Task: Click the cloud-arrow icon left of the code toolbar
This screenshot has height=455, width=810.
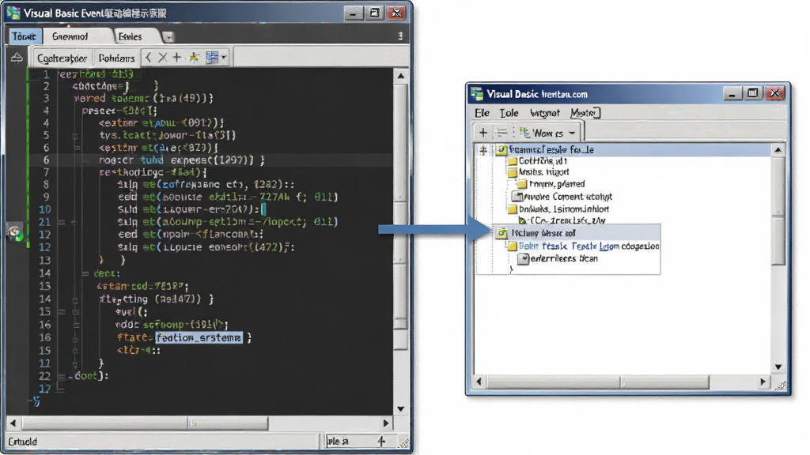Action: point(17,58)
